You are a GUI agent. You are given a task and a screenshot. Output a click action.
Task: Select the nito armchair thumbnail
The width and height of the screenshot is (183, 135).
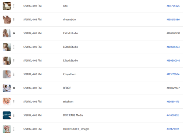point(7,6)
